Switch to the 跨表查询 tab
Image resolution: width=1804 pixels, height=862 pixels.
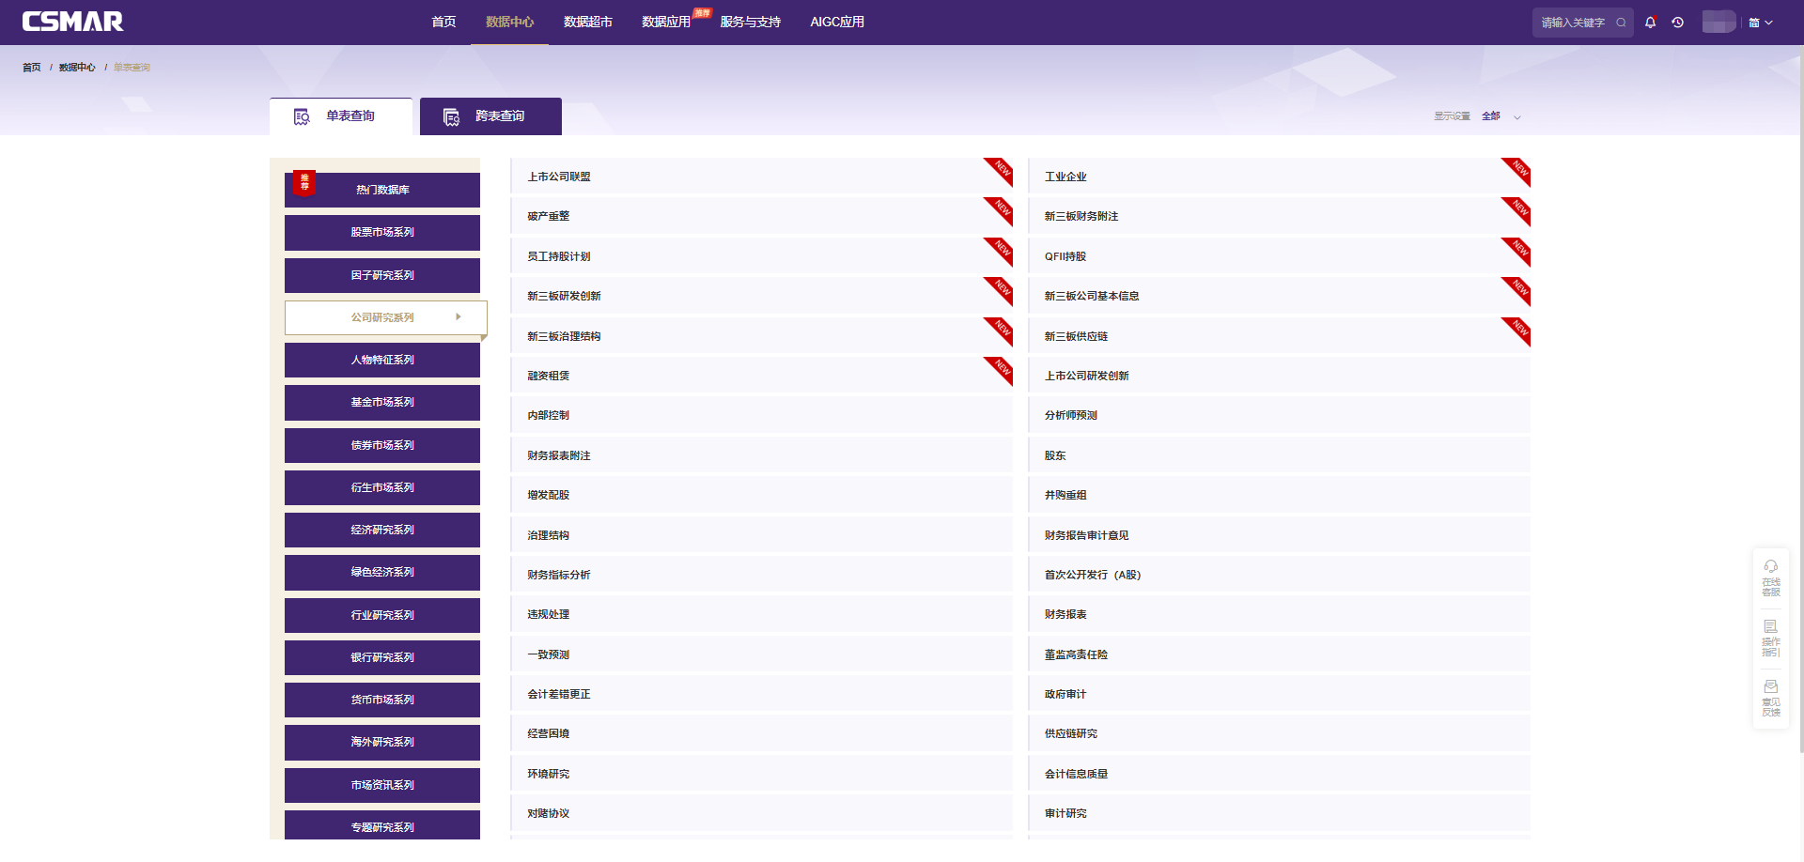[x=490, y=116]
